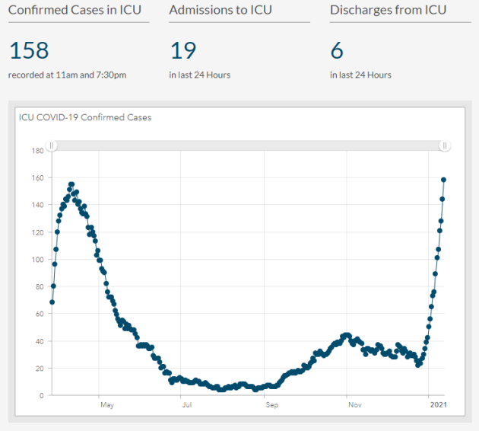The width and height of the screenshot is (479, 431).
Task: Select the 158 confirmed cases figure
Action: tap(29, 50)
